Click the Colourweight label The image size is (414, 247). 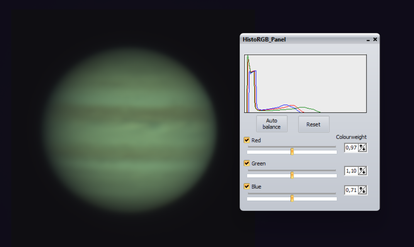tap(351, 137)
